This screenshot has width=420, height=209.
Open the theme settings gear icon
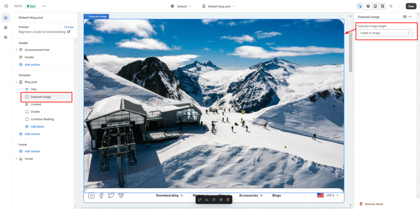pyautogui.click(x=6, y=28)
